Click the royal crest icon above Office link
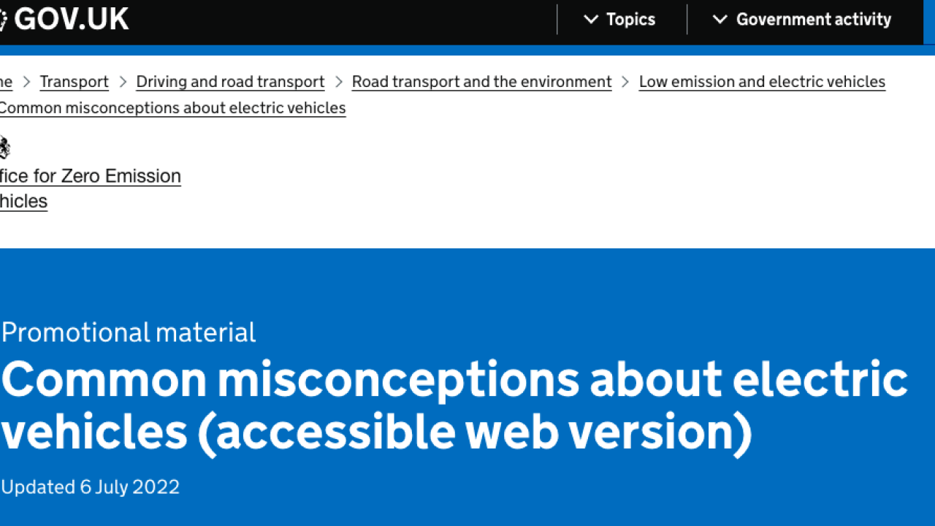 4,148
